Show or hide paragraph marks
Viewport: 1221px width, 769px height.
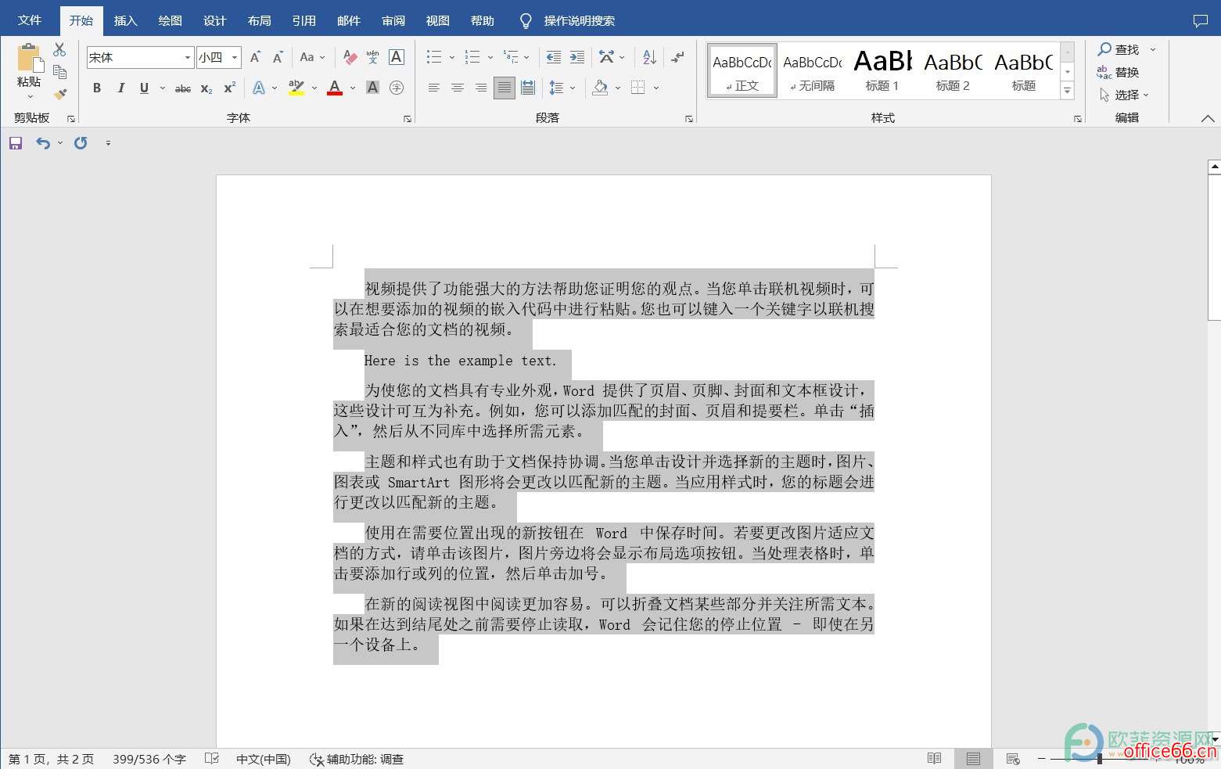pyautogui.click(x=678, y=57)
